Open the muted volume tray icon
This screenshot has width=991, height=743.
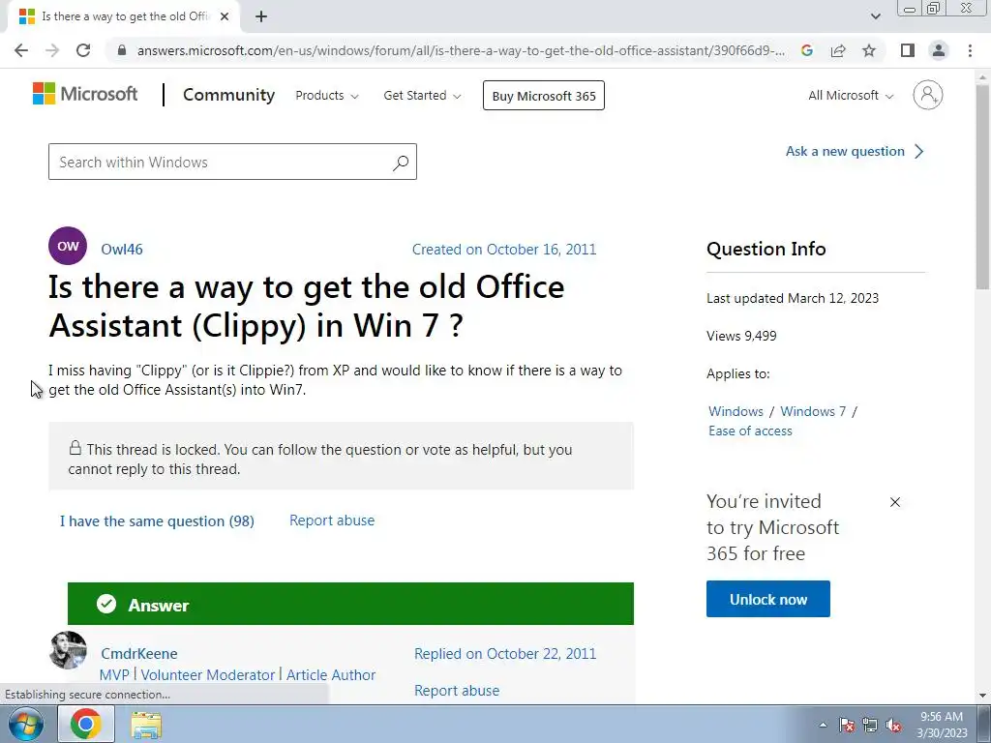[x=893, y=725]
